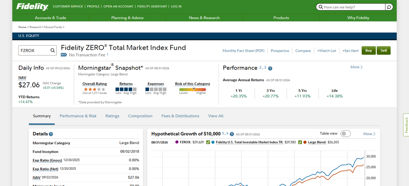
Task: Click the +Watch List link
Action: click(327, 51)
